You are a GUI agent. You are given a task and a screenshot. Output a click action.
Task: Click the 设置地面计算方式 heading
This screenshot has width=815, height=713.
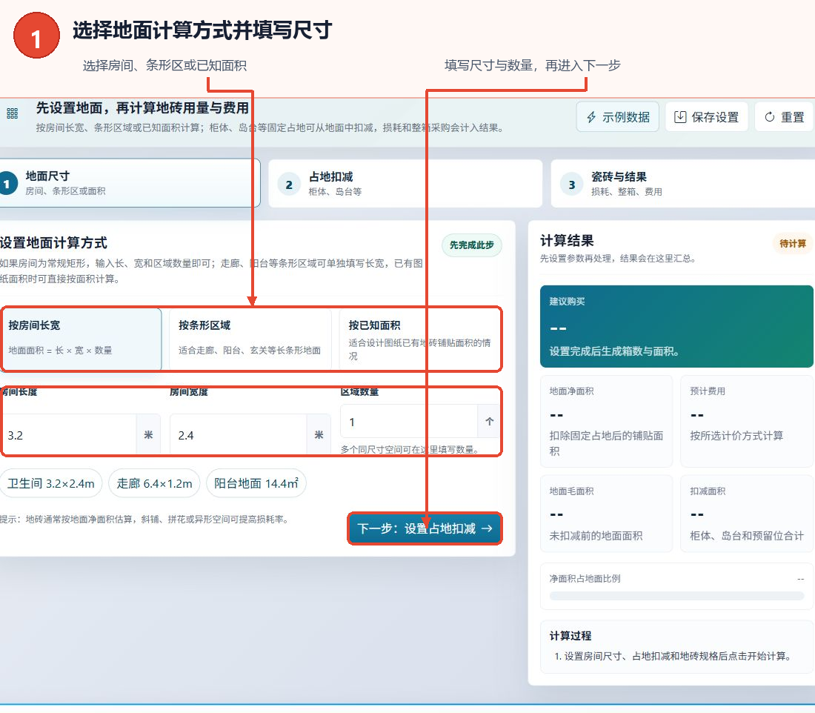pos(53,242)
